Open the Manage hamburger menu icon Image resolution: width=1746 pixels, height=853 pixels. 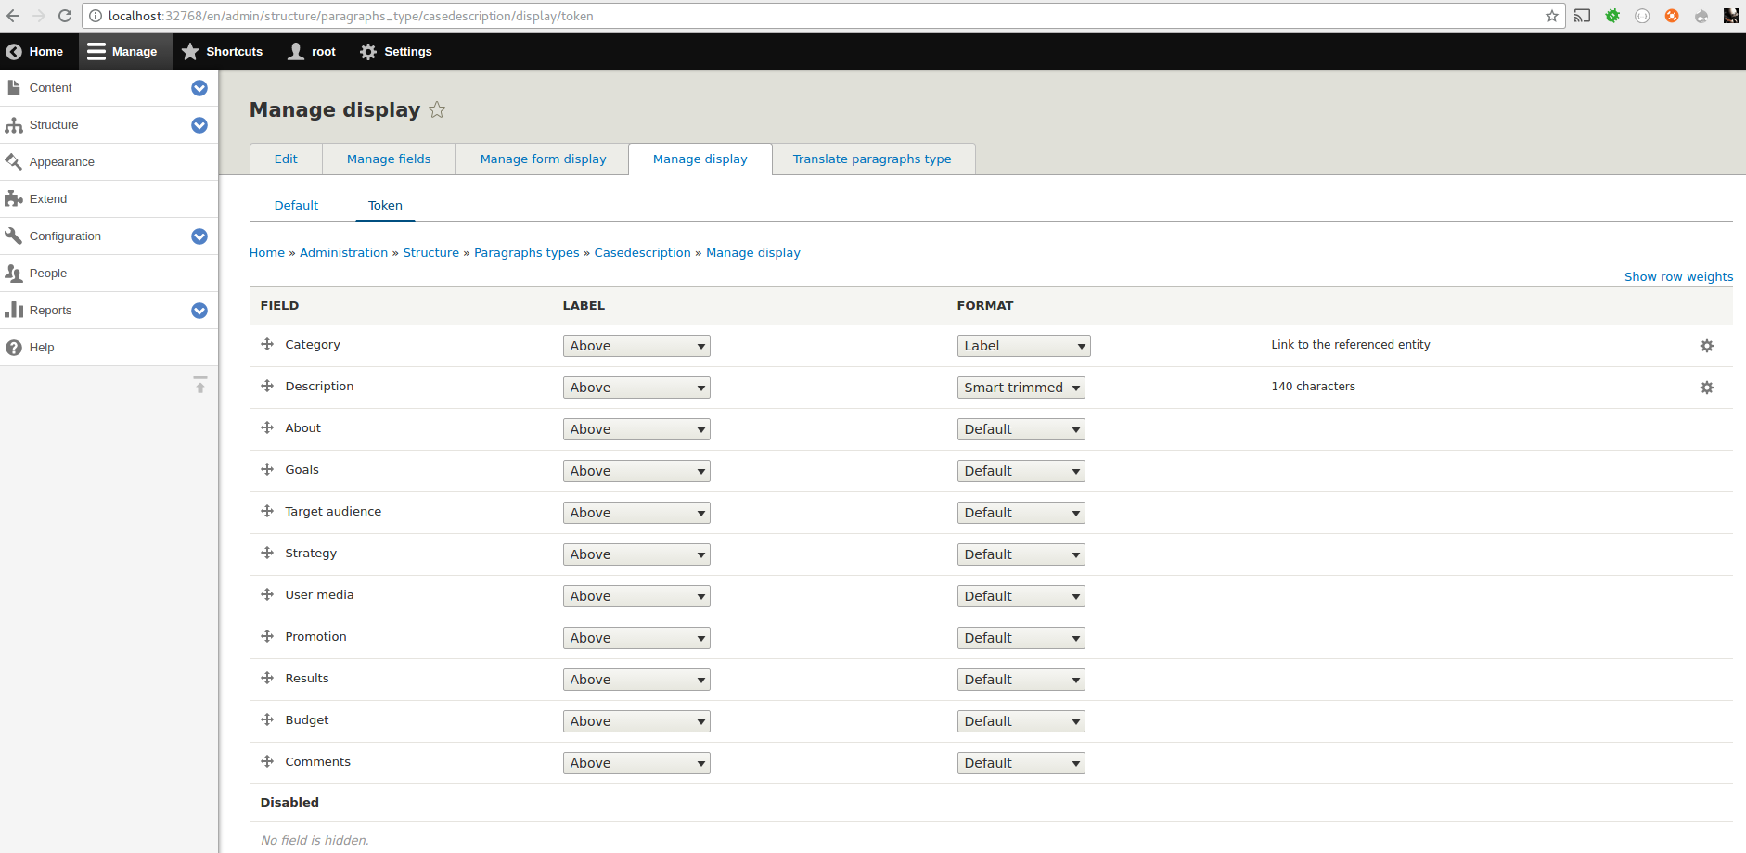(x=96, y=51)
